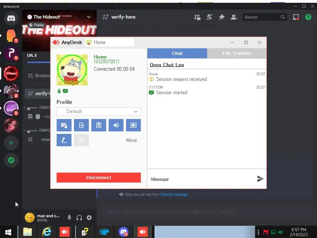Click the Discord Search field
This screenshot has height=238, width=317.
264,17
